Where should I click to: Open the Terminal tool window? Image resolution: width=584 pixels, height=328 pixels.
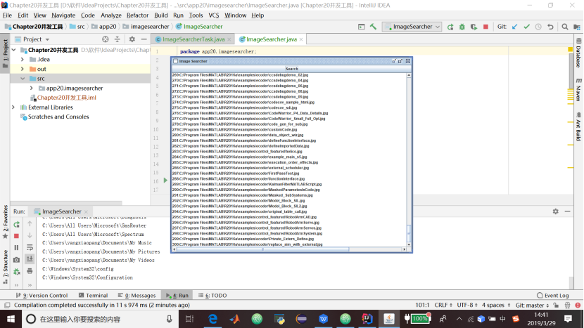coord(93,295)
